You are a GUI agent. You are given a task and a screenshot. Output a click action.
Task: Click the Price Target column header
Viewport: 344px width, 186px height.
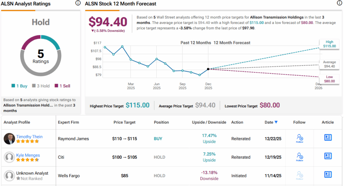point(125,122)
